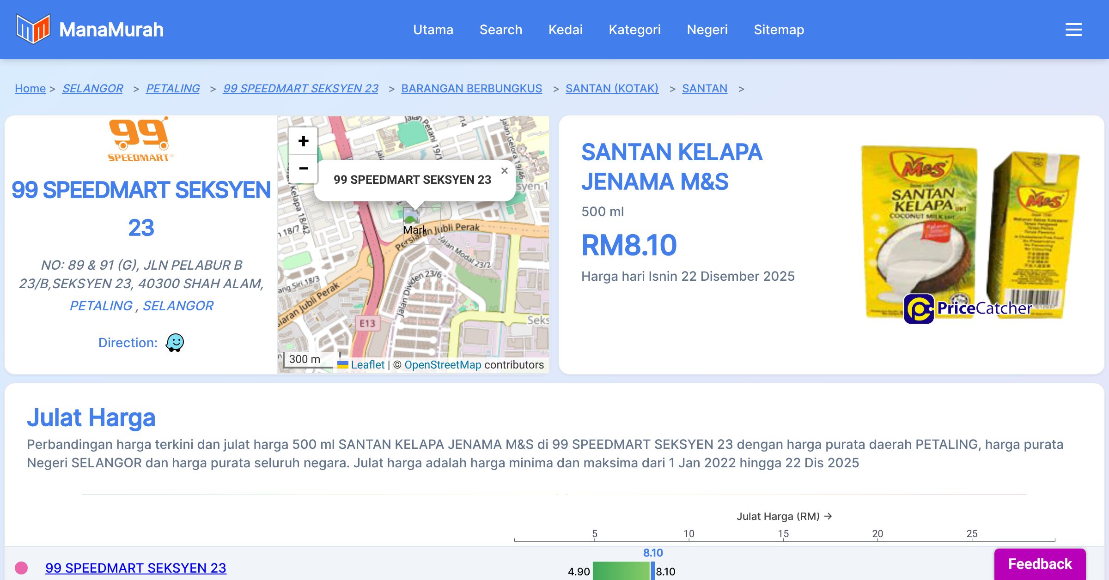
Task: Click the 99 Speedmart logo
Action: 139,139
